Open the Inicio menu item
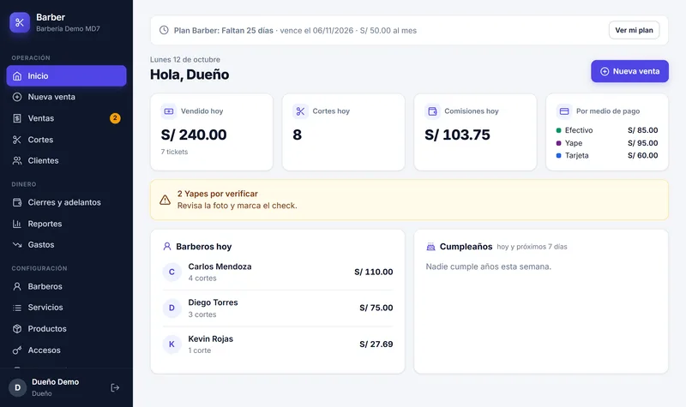686x407 pixels. tap(67, 76)
